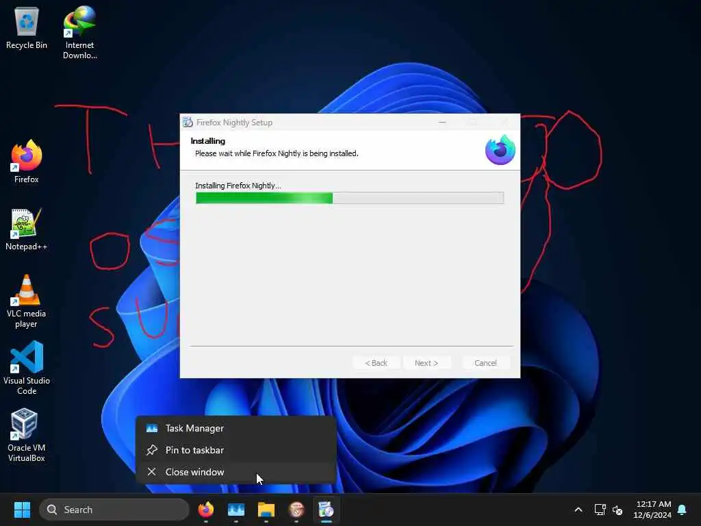The width and height of the screenshot is (701, 526).
Task: Click the < Back button in the installer
Action: [376, 363]
